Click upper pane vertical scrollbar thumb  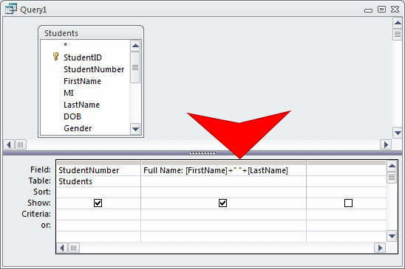[x=398, y=34]
